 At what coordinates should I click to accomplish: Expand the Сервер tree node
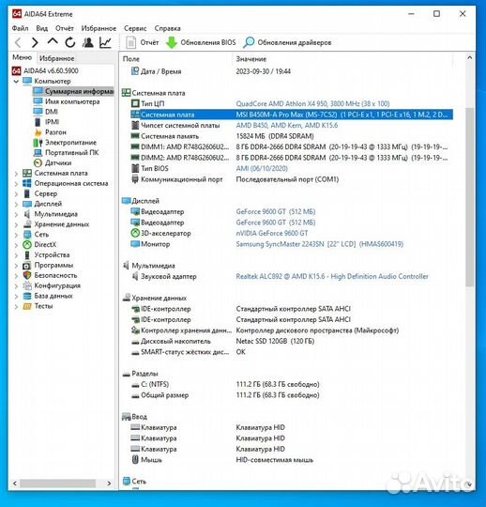(16, 194)
